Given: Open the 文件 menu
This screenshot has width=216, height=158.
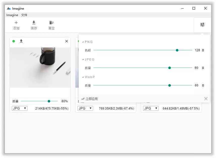Looking at the screenshot, I should tap(24, 15).
